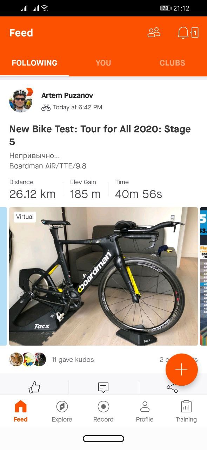207x450 pixels.
Task: Tap the orange plus floating button
Action: 181,370
